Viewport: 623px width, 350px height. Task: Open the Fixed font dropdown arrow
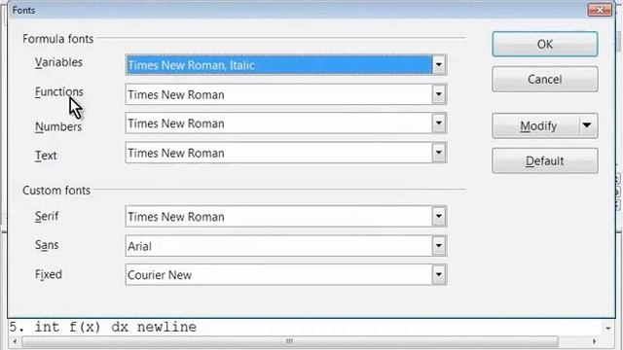tap(439, 274)
